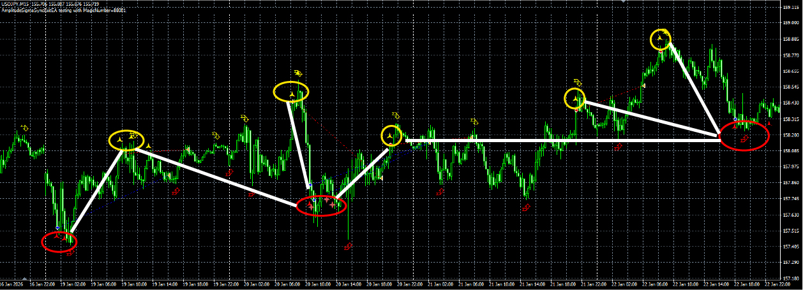Viewport: 803px width, 290px height.
Task: Click the 157.745 price axis label
Action: click(x=791, y=199)
